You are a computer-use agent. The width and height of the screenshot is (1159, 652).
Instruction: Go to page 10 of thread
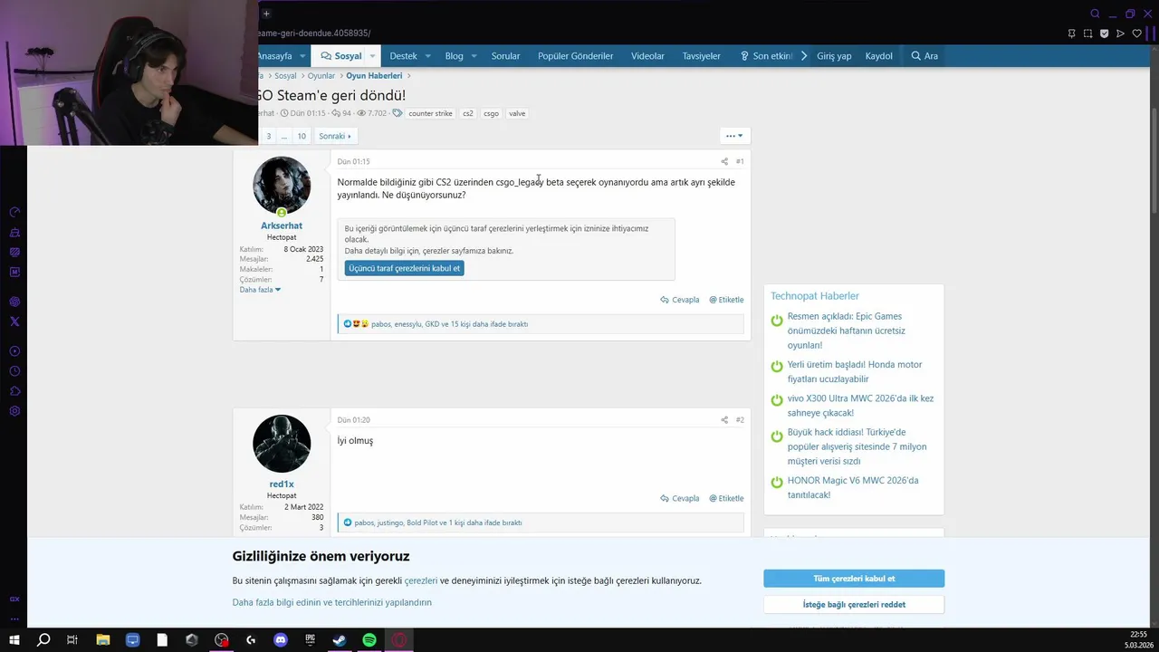(302, 136)
